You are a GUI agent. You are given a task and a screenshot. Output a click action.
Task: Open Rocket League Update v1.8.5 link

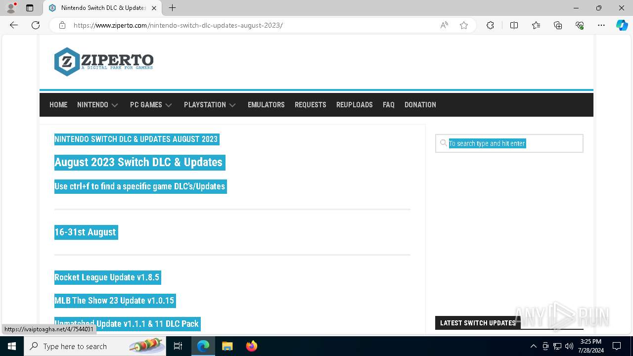click(x=107, y=277)
